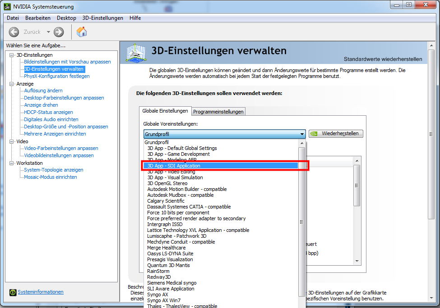Select Force preferred render adapter to secondary

coord(221,218)
